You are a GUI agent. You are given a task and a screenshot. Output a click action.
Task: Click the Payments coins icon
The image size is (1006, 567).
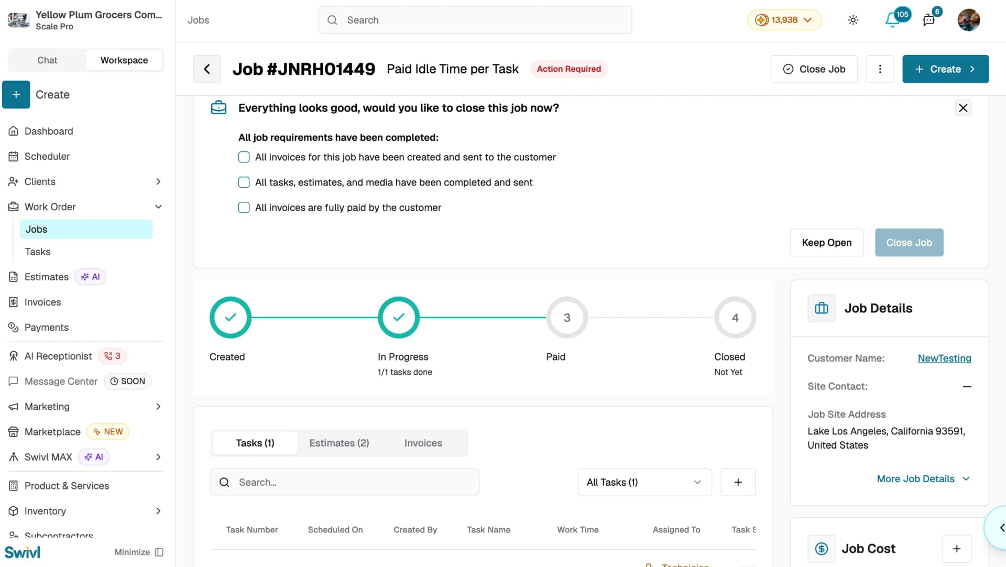tap(14, 327)
